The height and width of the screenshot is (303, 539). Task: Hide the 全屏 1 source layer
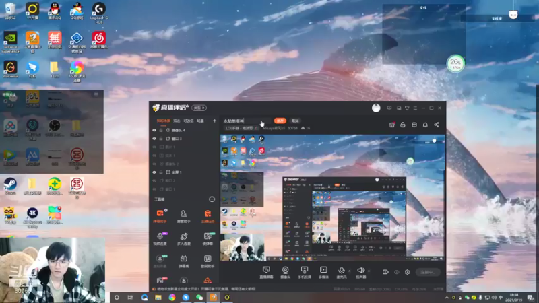[x=154, y=172]
